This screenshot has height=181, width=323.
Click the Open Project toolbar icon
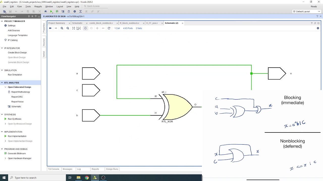click(5, 11)
